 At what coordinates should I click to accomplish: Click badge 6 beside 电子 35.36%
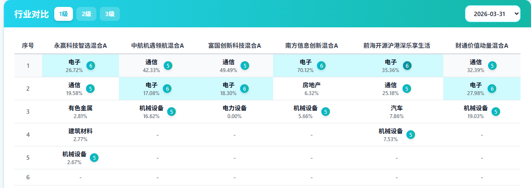click(x=407, y=66)
